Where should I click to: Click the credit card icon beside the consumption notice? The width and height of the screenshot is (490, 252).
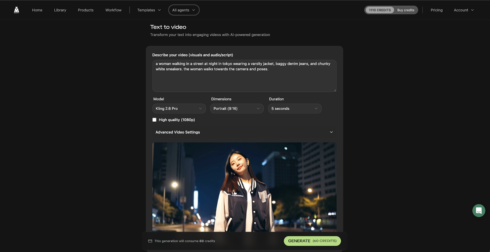[150, 241]
